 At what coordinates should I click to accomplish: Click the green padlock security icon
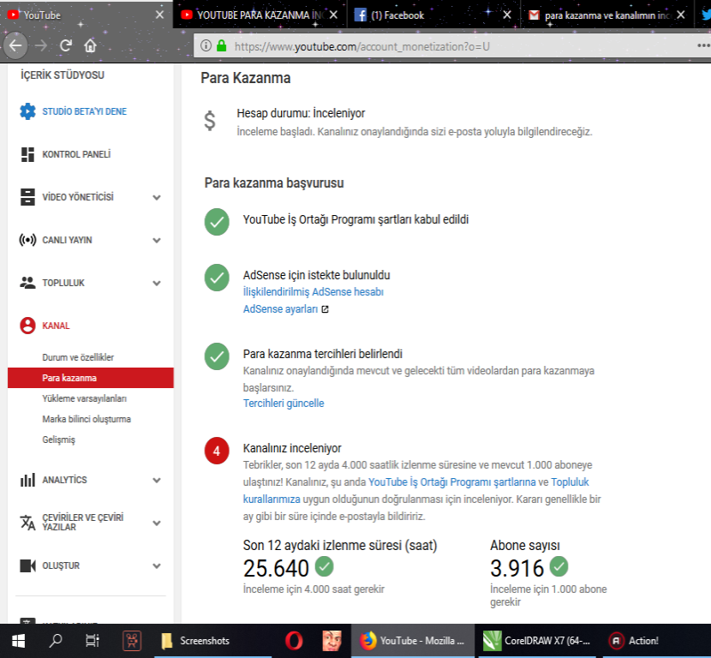(221, 45)
